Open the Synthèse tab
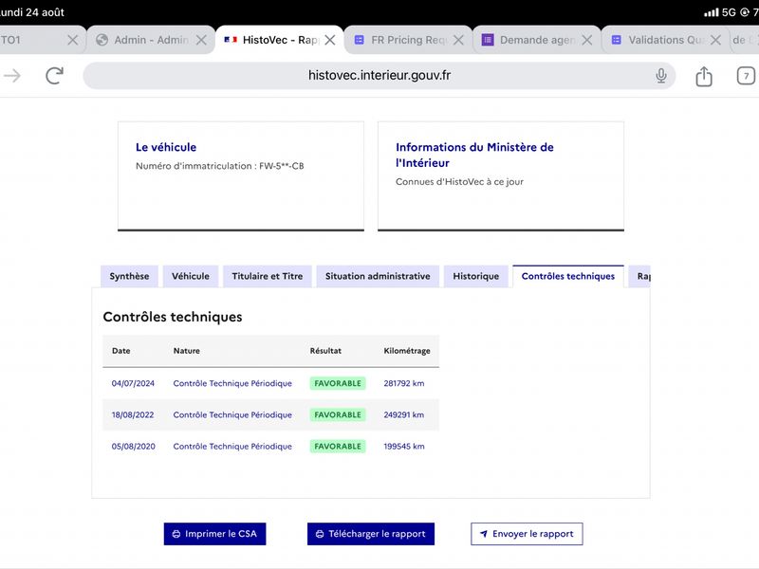Screen dimensions: 759x569 coord(129,276)
